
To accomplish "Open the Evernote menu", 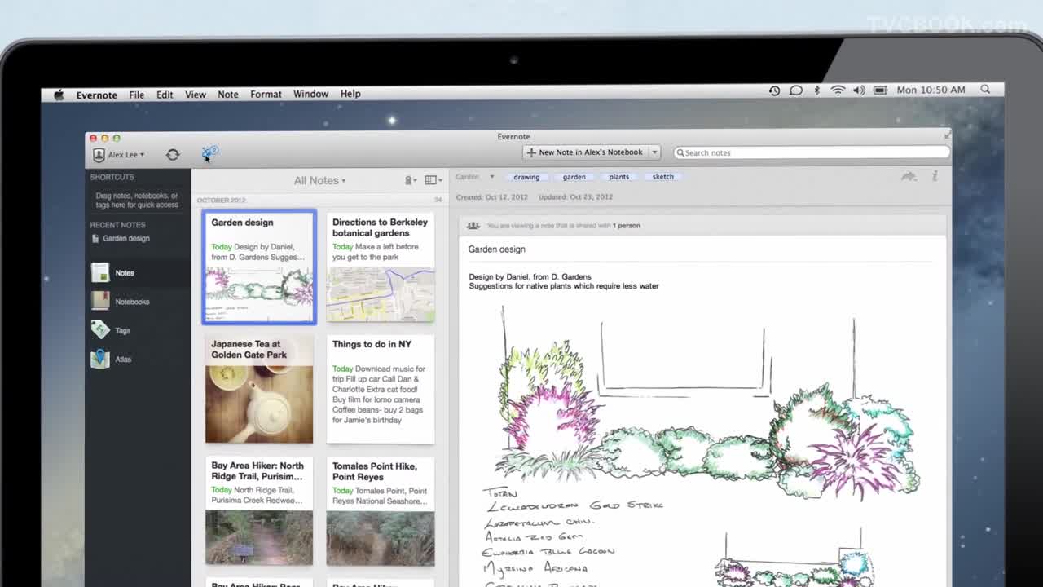I will (97, 95).
